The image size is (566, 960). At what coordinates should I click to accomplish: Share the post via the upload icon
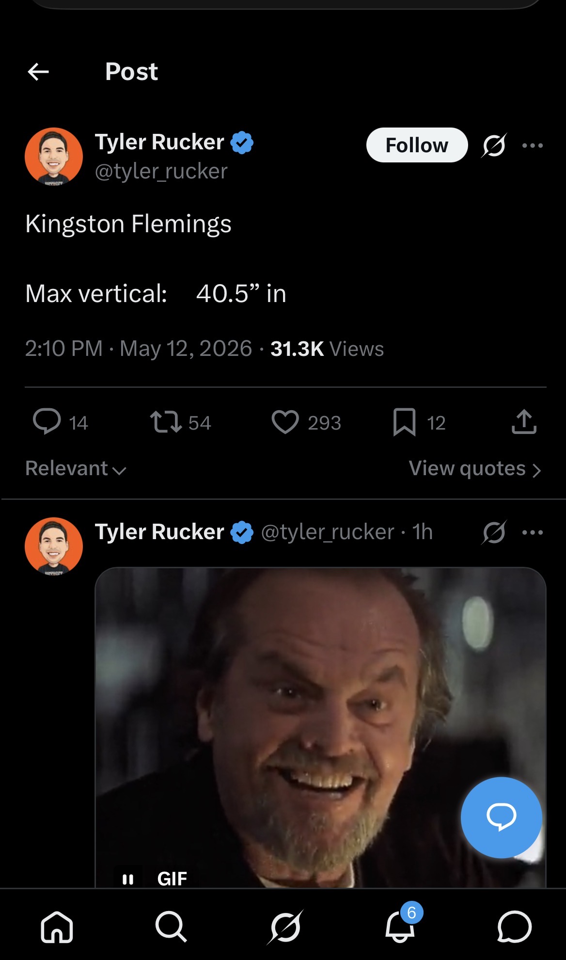click(524, 421)
